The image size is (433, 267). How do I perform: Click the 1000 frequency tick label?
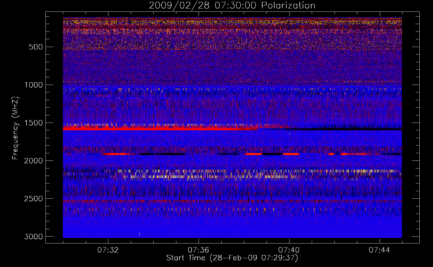pos(34,85)
